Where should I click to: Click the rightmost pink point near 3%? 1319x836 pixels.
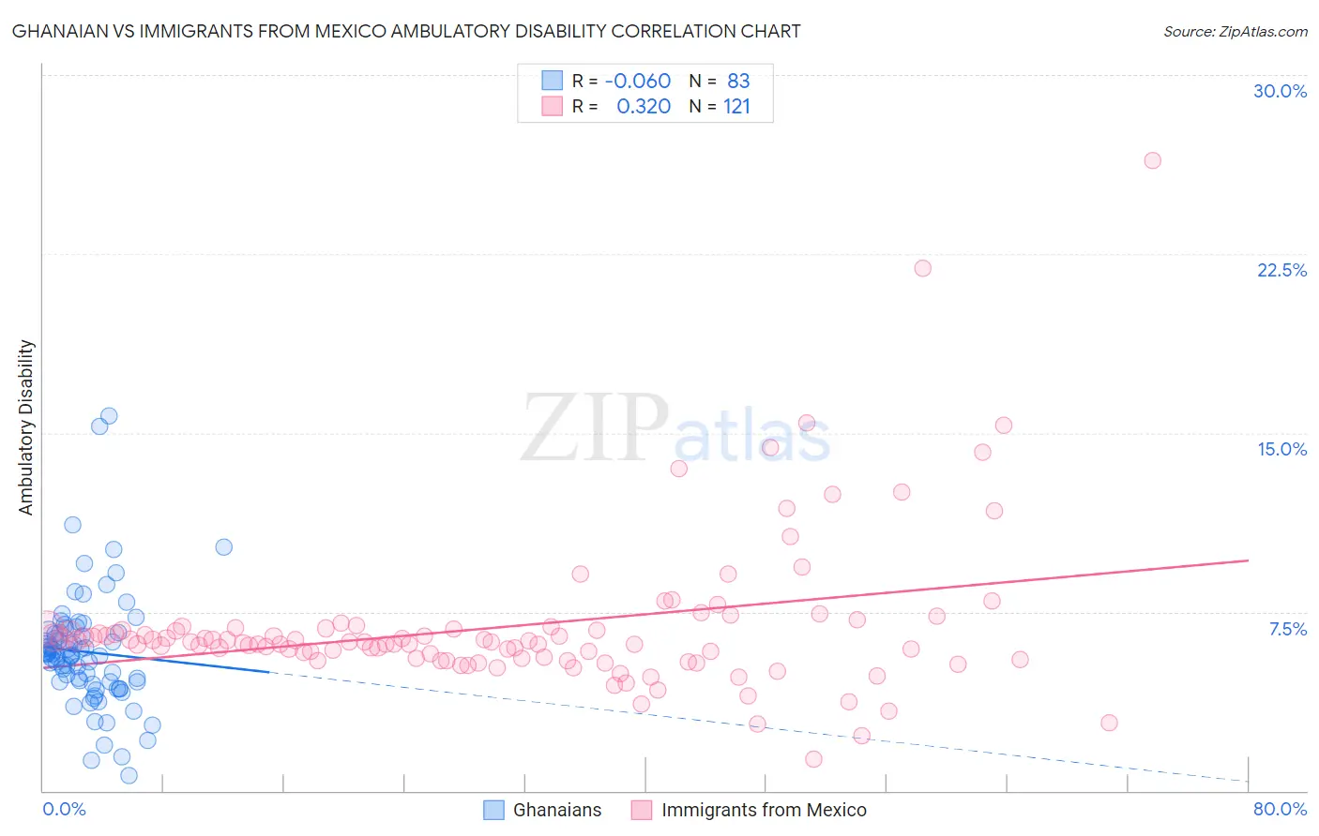point(1110,723)
